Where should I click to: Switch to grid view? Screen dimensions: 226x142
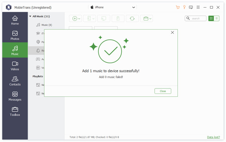click(x=211, y=18)
